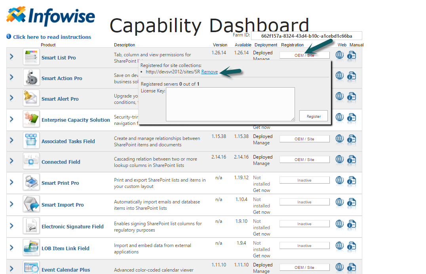The width and height of the screenshot is (426, 274).
Task: Expand the Associated Tasks Field row
Action: coord(11,140)
